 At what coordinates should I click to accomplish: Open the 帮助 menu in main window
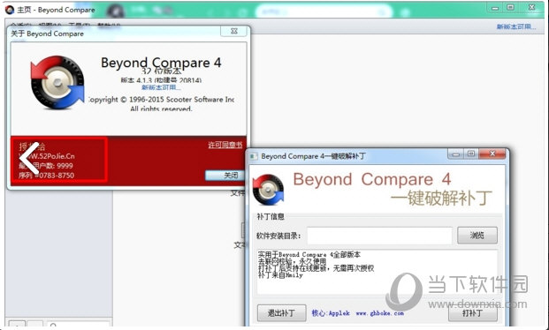tap(109, 26)
